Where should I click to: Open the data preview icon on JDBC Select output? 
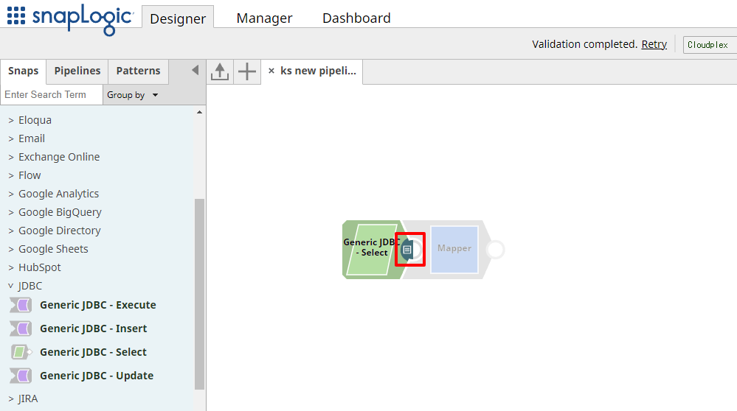point(407,250)
